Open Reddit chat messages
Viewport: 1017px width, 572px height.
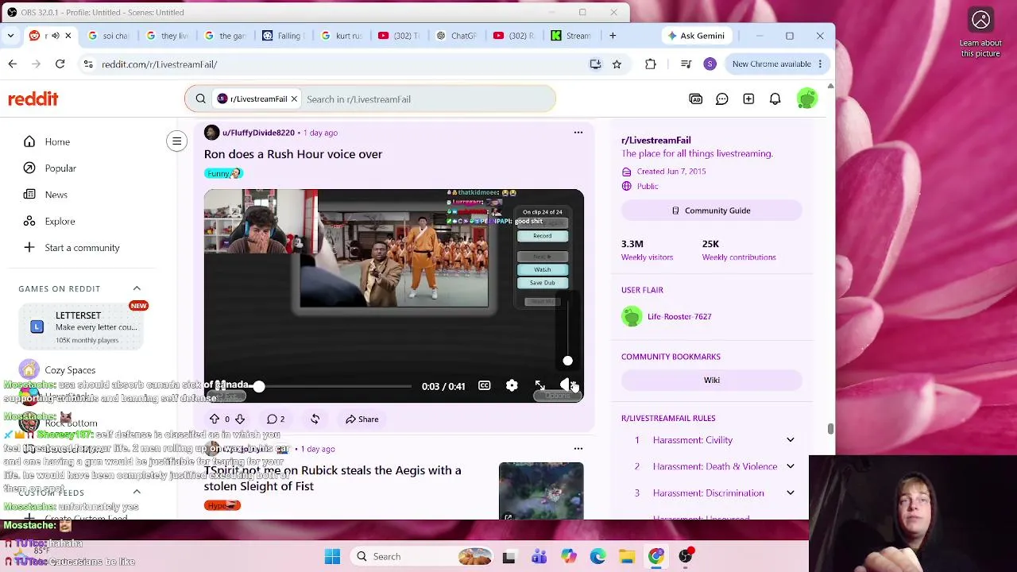point(722,99)
